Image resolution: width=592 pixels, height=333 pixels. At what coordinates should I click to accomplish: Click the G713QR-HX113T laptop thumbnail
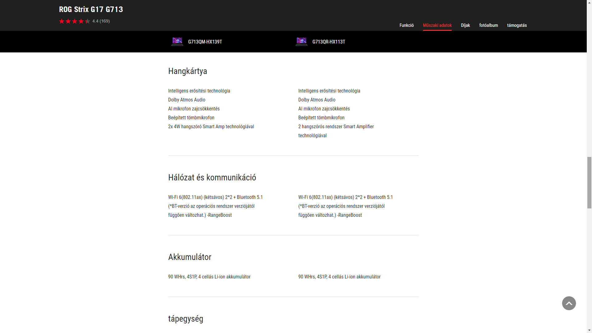click(302, 42)
